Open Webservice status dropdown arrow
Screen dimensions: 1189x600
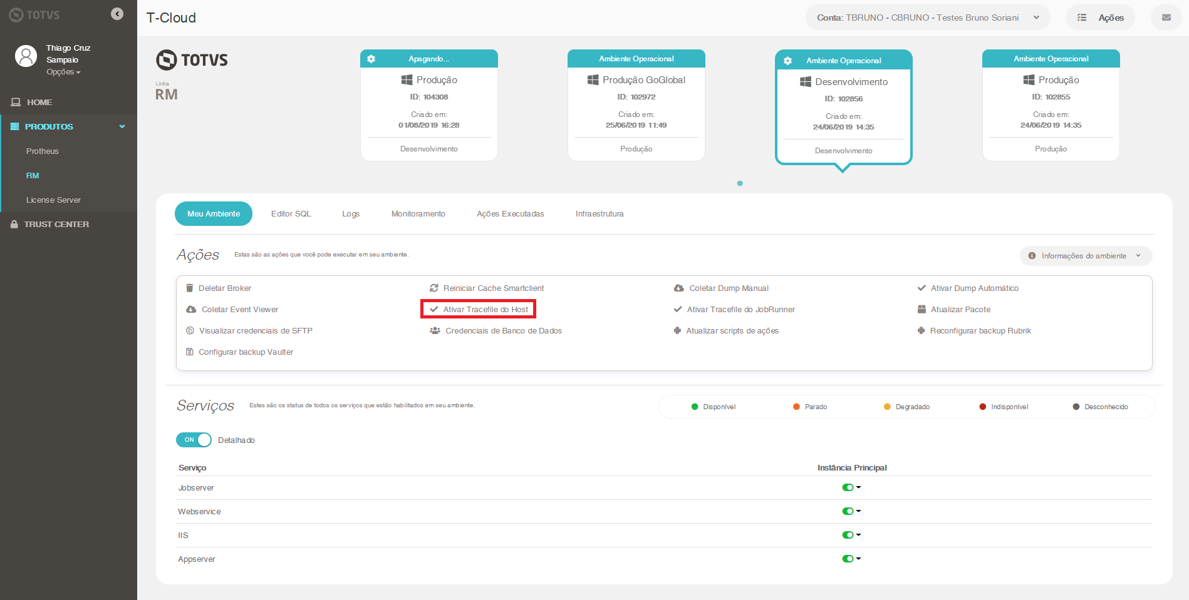coord(859,511)
